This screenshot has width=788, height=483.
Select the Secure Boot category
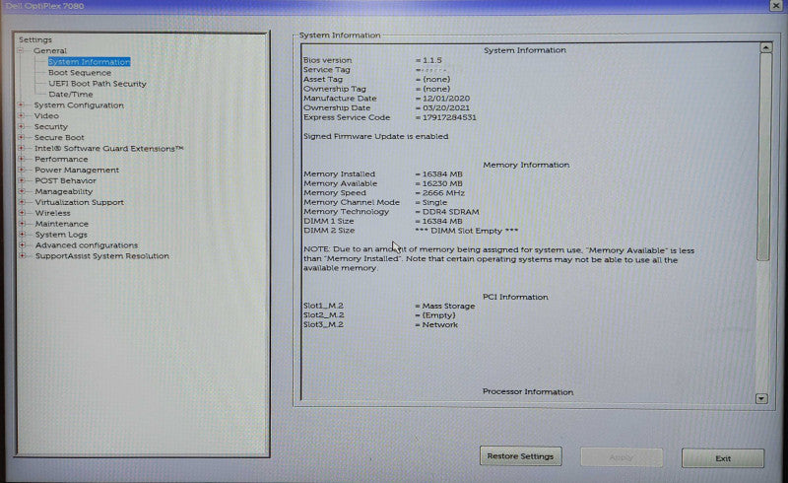point(59,137)
